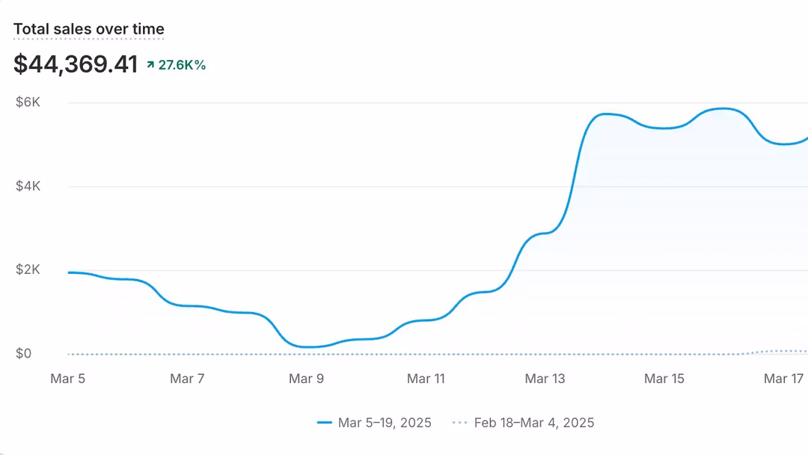Click the $0 y-axis label
The height and width of the screenshot is (455, 808).
(x=24, y=354)
